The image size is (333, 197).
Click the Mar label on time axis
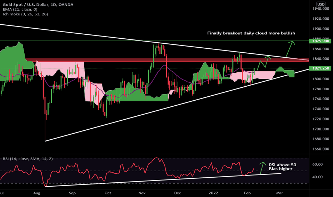(x=279, y=193)
